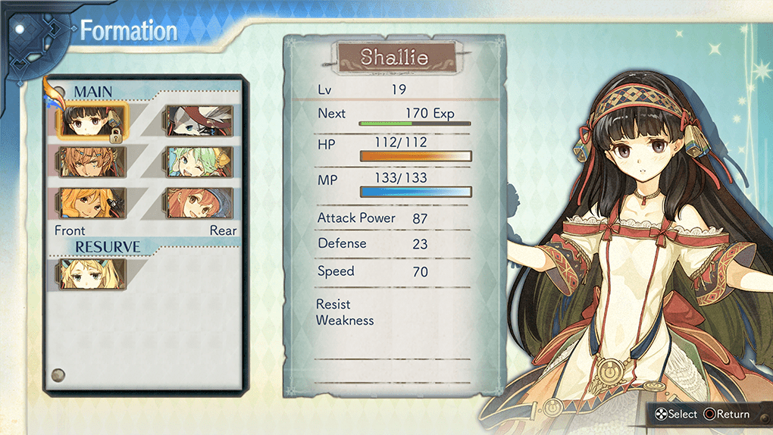This screenshot has width=773, height=435.
Task: Select the pink-haired character in rear row
Action: point(199,202)
